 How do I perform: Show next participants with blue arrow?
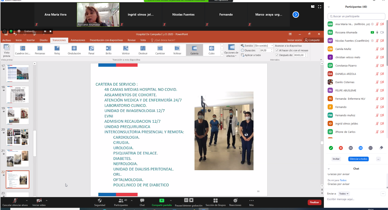tap(296, 14)
